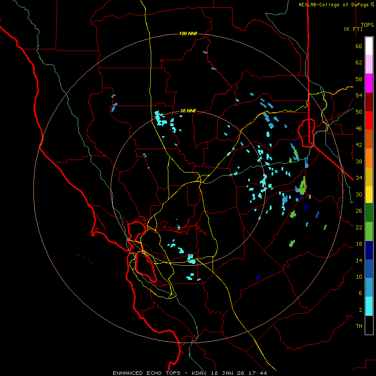Click the 18 legend value
The width and height of the screenshot is (376, 376).
tap(359, 244)
